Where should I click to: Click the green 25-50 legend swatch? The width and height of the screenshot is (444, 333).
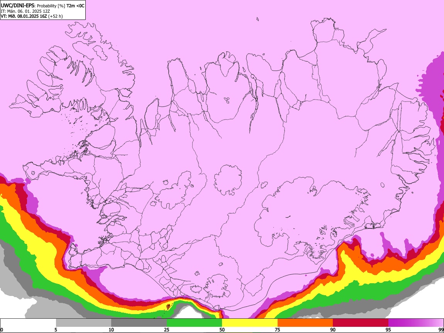pyautogui.click(x=194, y=323)
